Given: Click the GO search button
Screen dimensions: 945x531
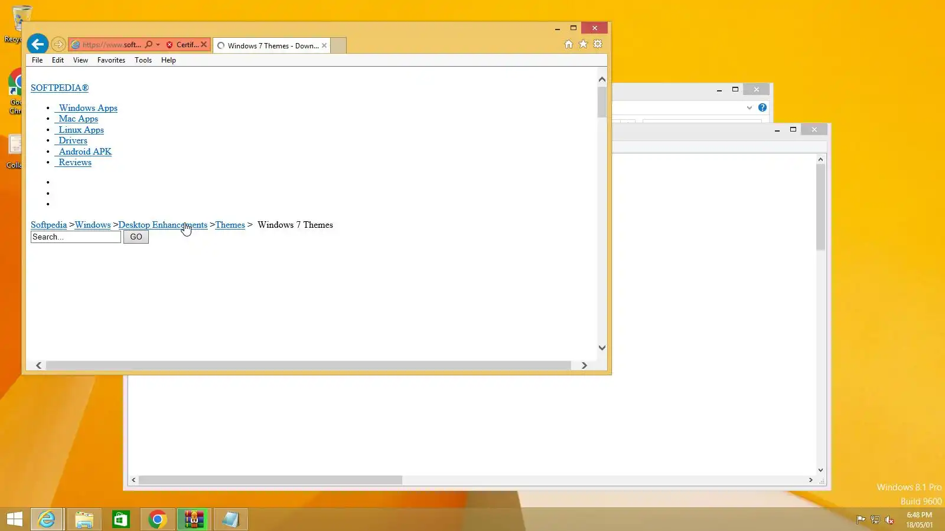Looking at the screenshot, I should (136, 237).
